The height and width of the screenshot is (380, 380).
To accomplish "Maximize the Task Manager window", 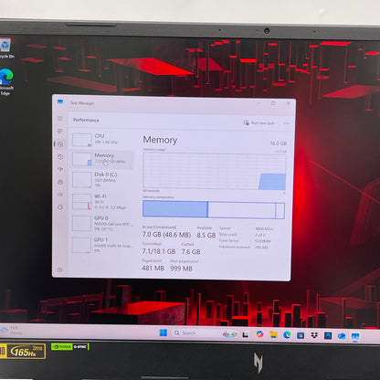I will click(273, 103).
